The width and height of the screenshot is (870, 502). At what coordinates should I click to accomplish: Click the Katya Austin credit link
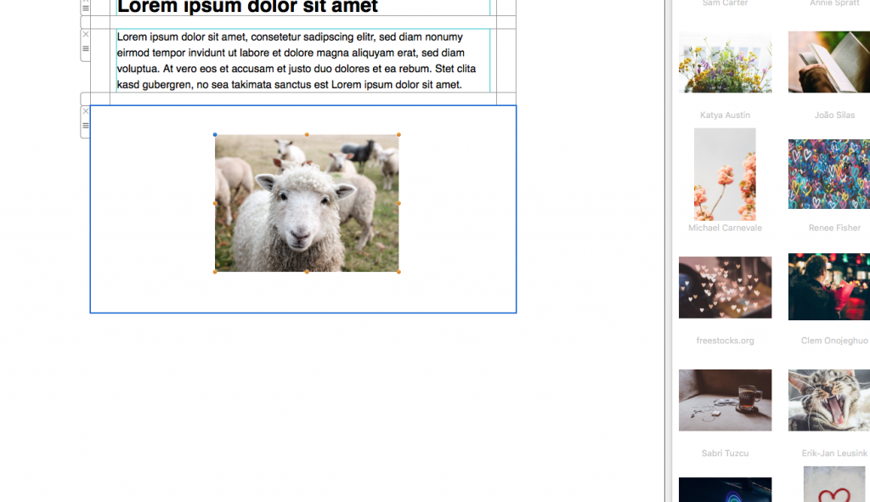pyautogui.click(x=725, y=115)
